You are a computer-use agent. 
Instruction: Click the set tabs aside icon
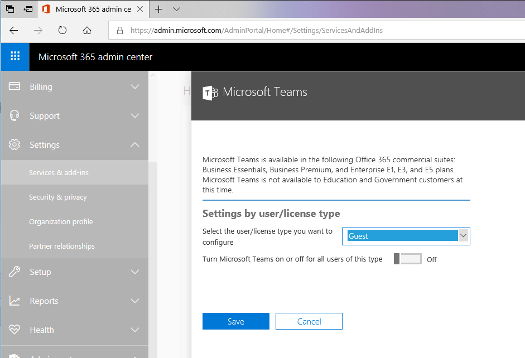(x=28, y=9)
